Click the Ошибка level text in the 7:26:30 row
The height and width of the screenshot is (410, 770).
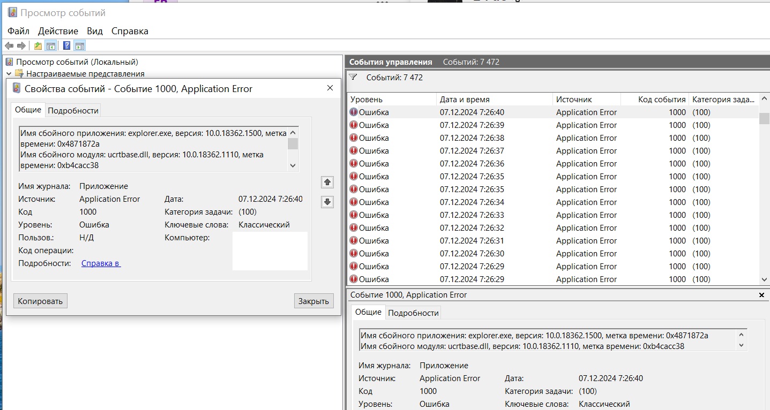point(374,254)
